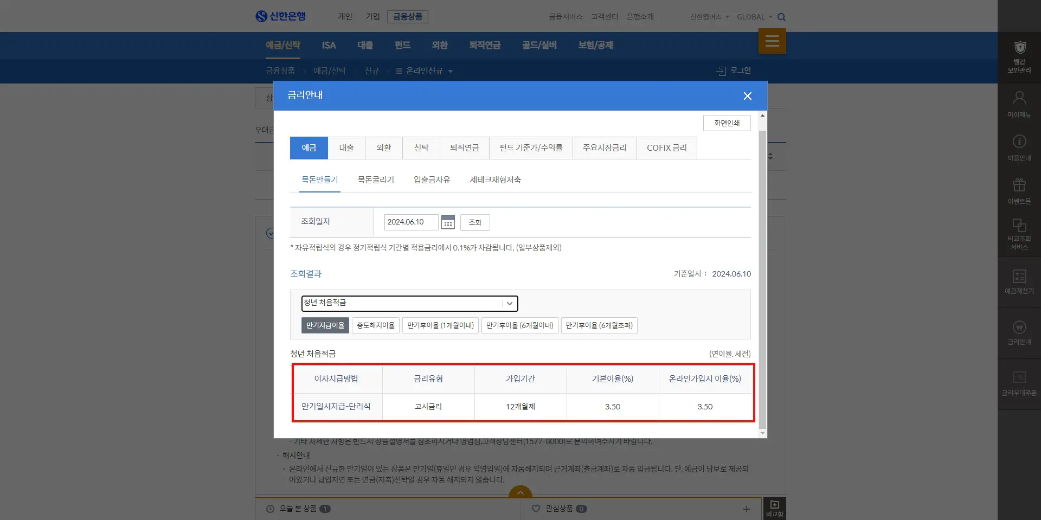Viewport: 1041px width, 520px height.
Task: Select 만기후이율 (1개월이내) option
Action: point(440,325)
